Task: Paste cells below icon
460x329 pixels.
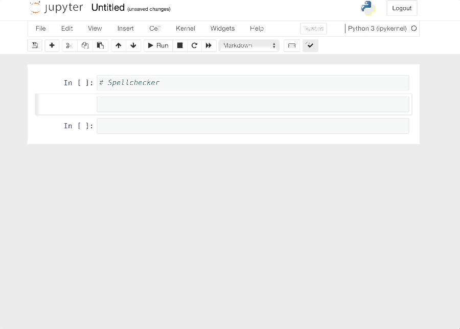Action: click(x=100, y=45)
